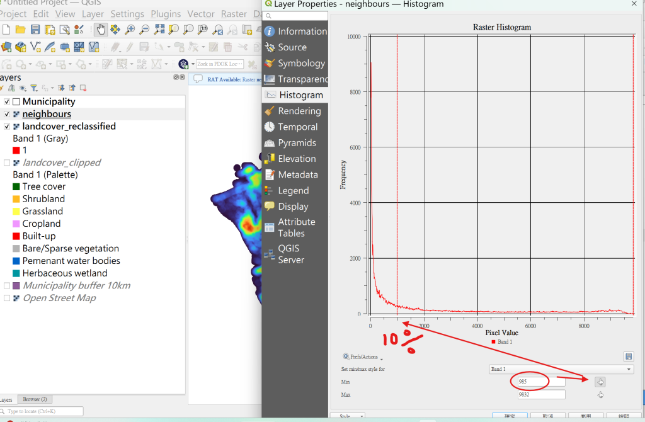Uncheck landcover_reclassified layer checkbox

pyautogui.click(x=6, y=126)
